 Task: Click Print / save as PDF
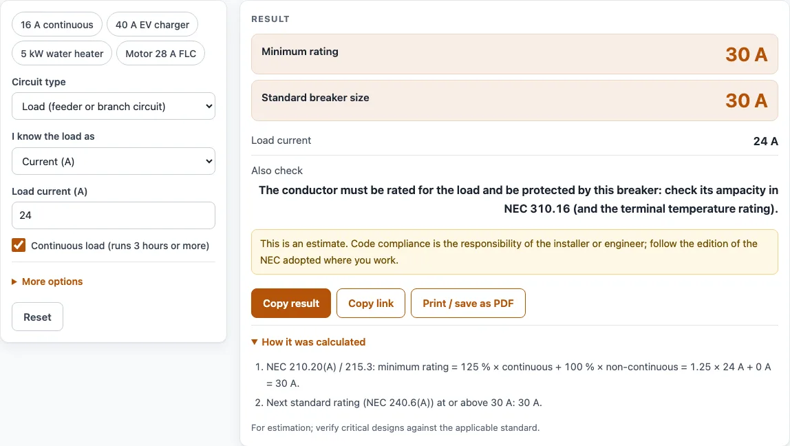point(468,304)
